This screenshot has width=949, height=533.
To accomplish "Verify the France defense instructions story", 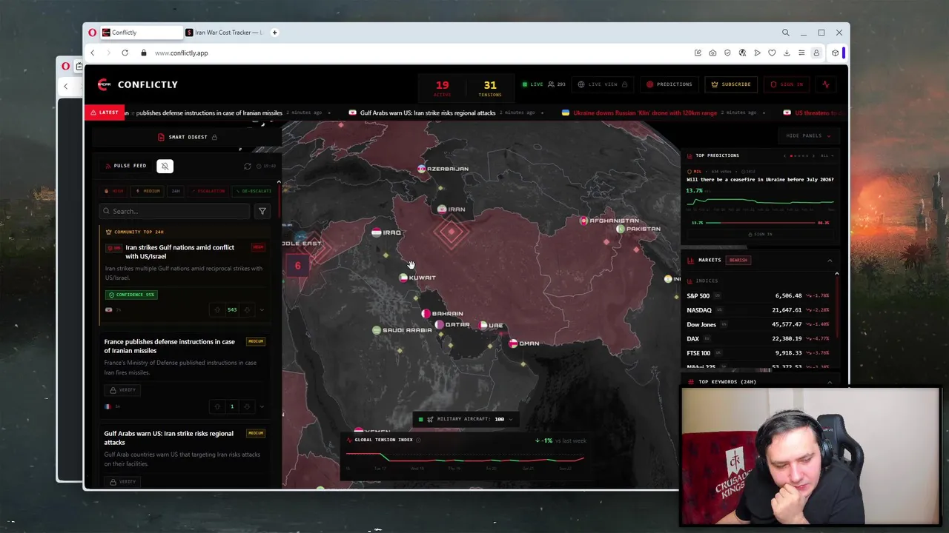I will (x=123, y=390).
